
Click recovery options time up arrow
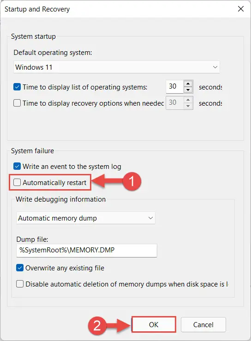click(x=188, y=100)
